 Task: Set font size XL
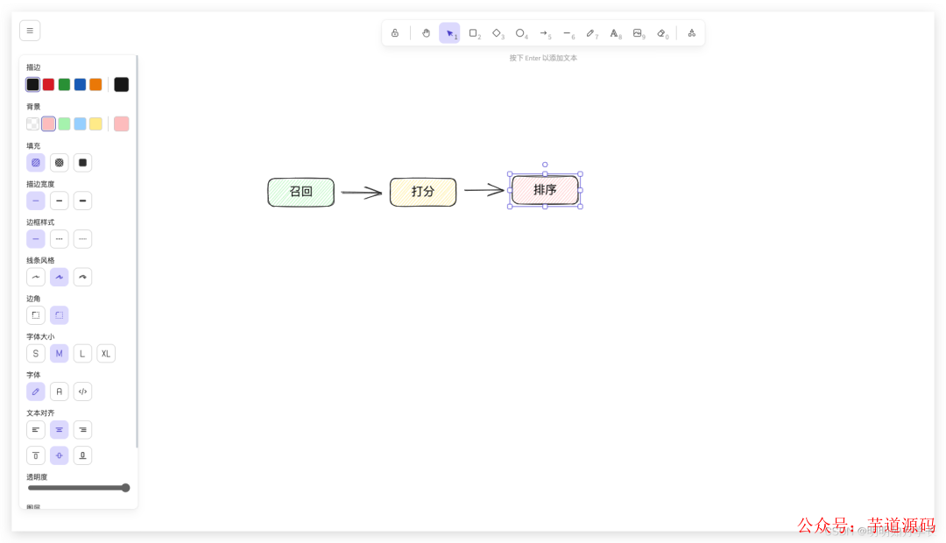(106, 354)
